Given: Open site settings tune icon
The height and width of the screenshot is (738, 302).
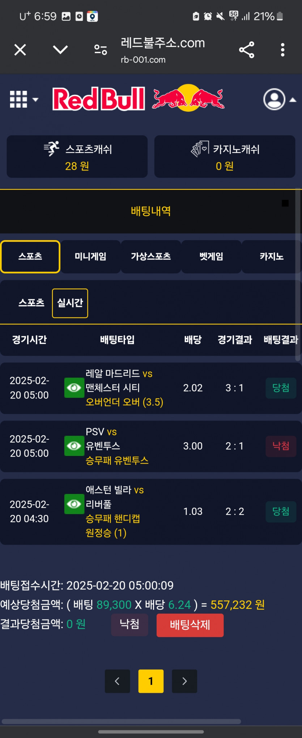Looking at the screenshot, I should 101,50.
